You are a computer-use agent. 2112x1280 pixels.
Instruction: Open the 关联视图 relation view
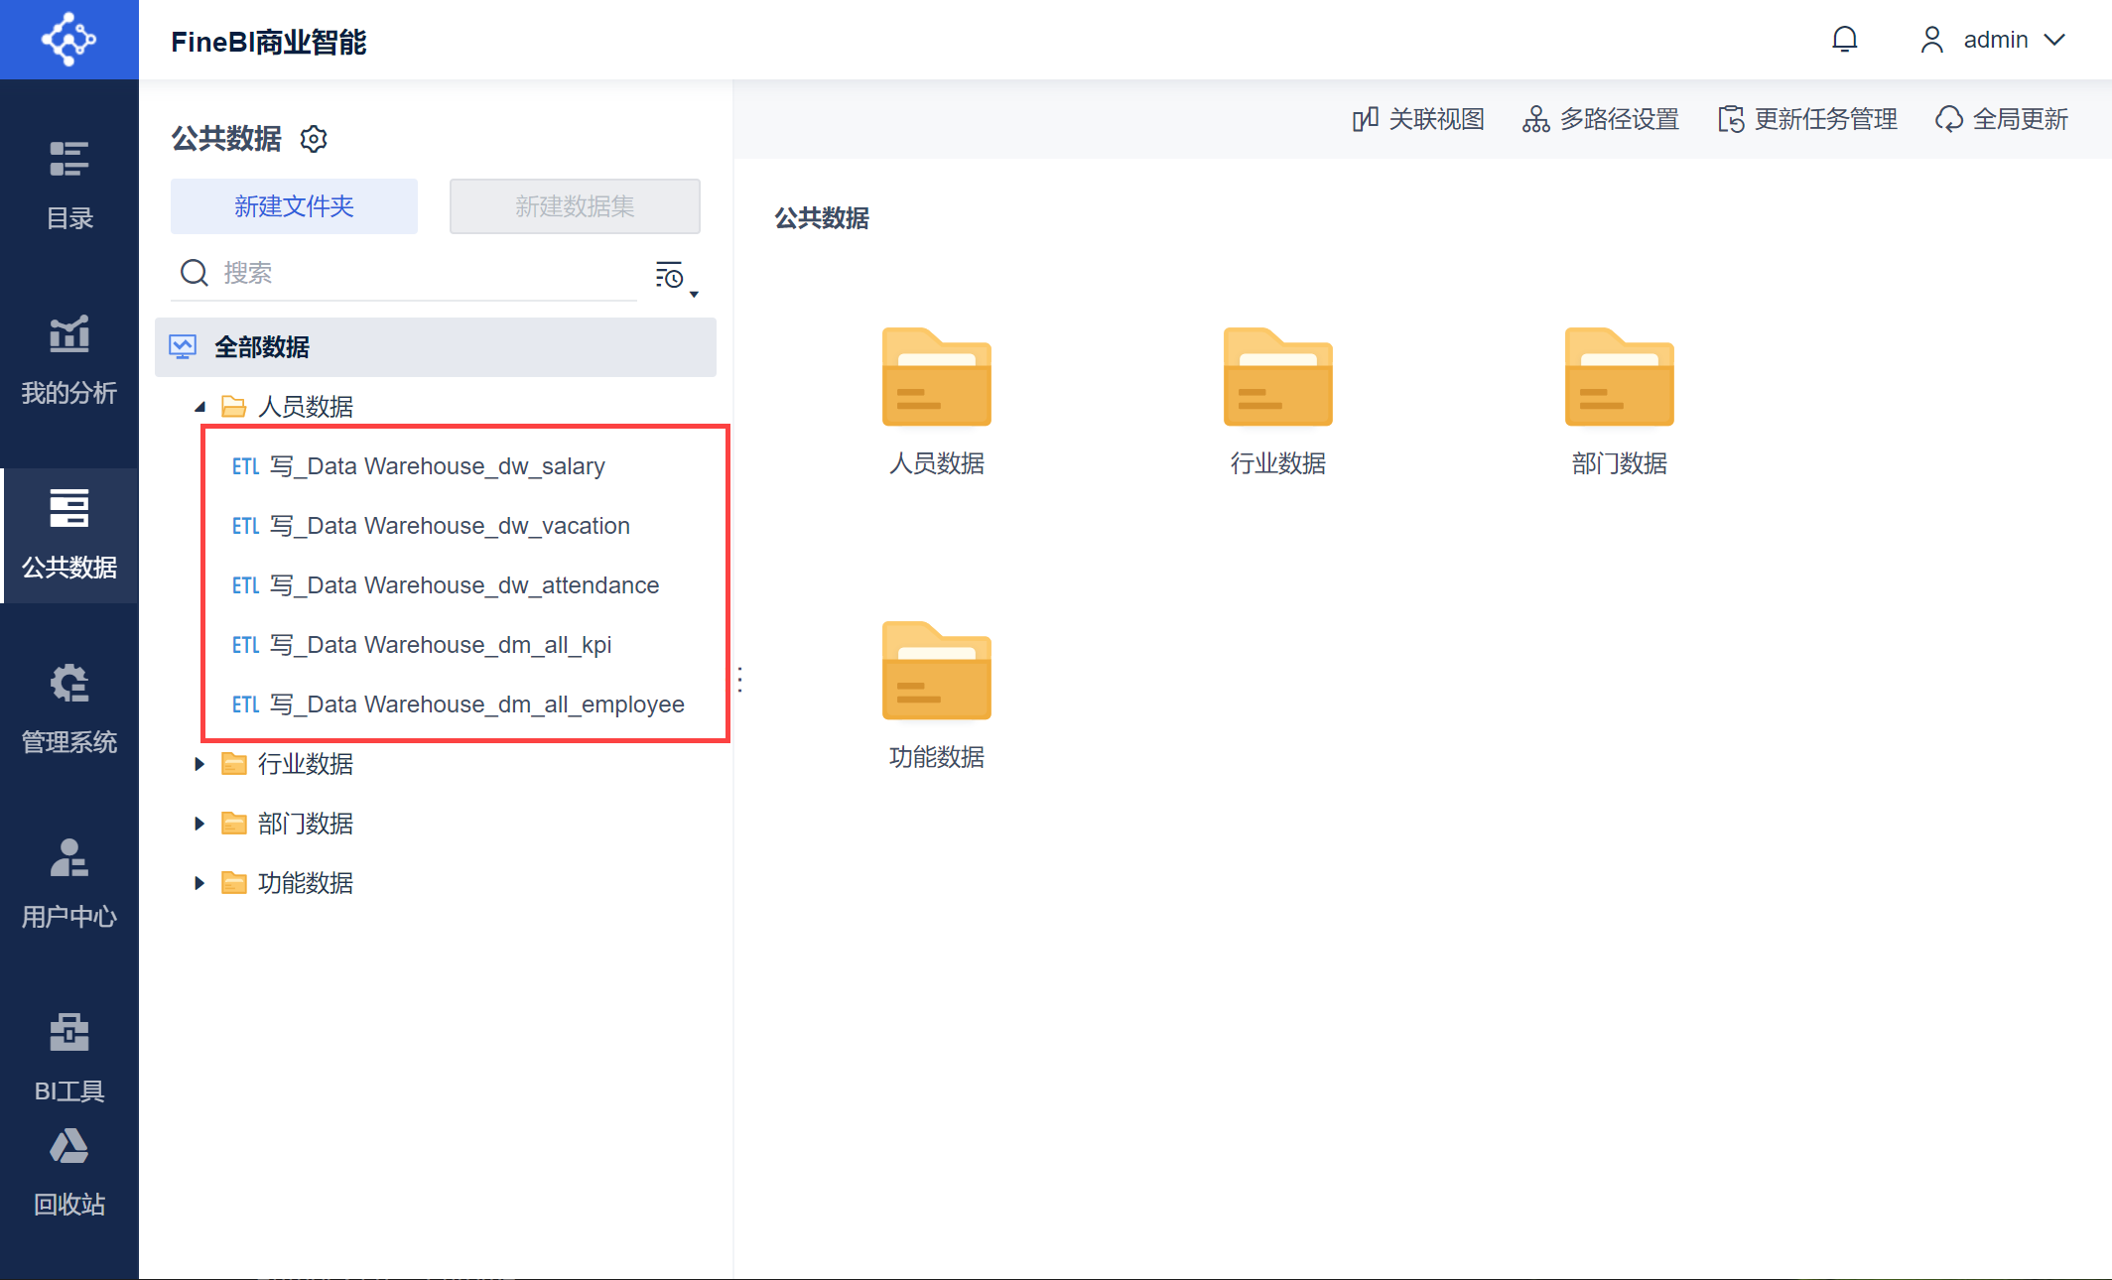pyautogui.click(x=1418, y=119)
